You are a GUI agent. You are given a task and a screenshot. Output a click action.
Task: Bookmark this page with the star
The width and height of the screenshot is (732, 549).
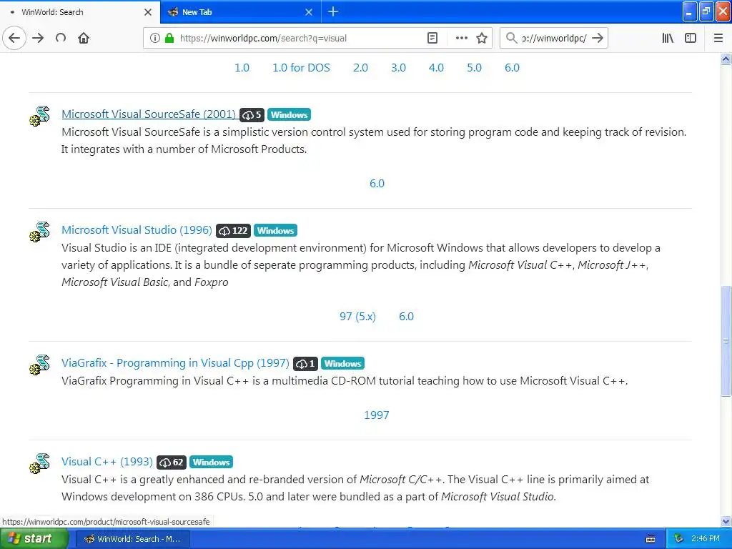[x=482, y=38]
